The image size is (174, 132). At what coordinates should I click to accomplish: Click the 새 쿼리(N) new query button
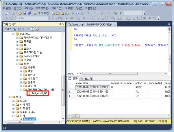pos(41,13)
